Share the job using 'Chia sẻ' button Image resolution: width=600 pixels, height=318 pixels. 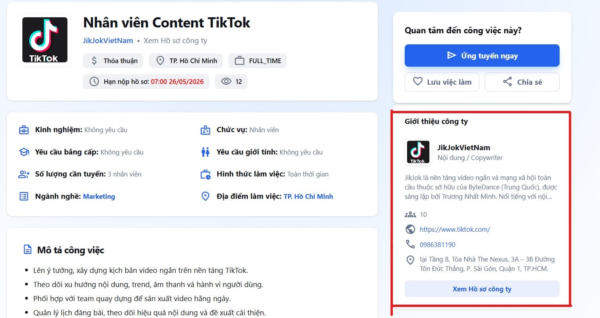[522, 82]
